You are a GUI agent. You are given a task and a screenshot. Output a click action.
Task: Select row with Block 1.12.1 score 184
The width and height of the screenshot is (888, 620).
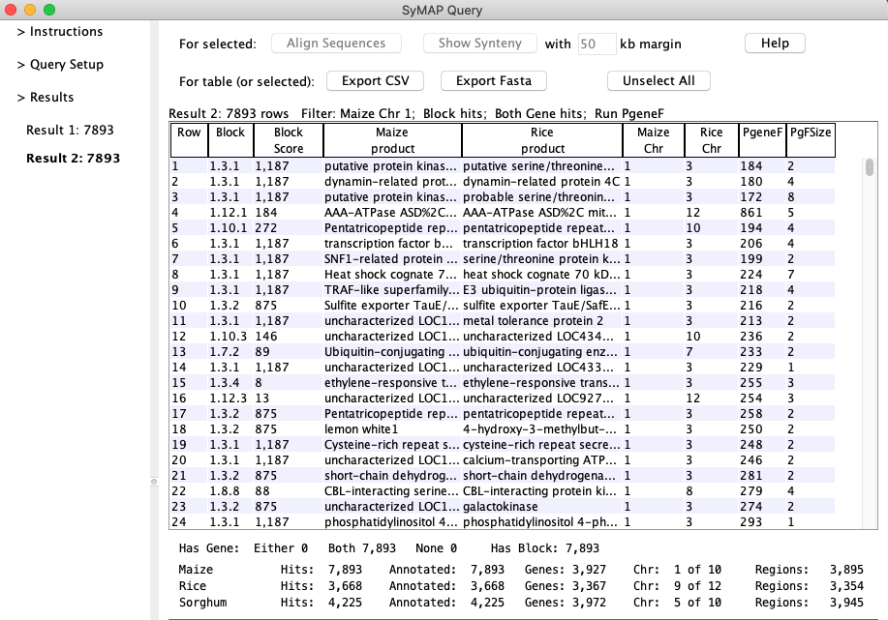point(503,213)
